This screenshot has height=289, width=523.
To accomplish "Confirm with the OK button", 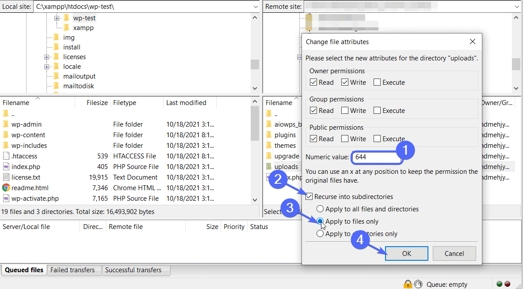I will (407, 254).
